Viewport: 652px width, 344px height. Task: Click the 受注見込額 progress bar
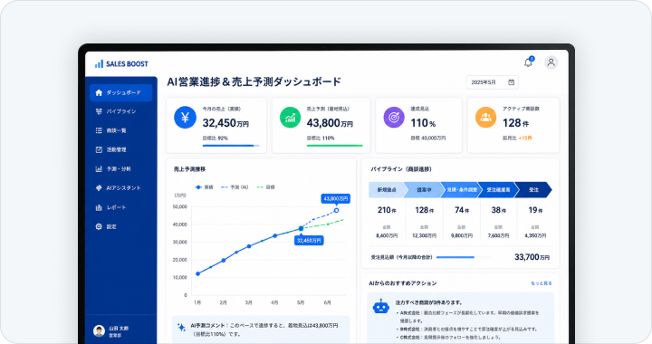point(464,257)
